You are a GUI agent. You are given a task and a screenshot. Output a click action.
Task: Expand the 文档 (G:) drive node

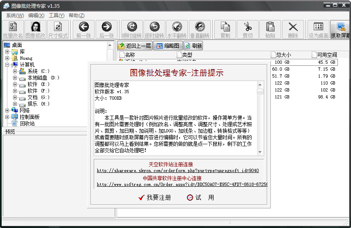15,97
